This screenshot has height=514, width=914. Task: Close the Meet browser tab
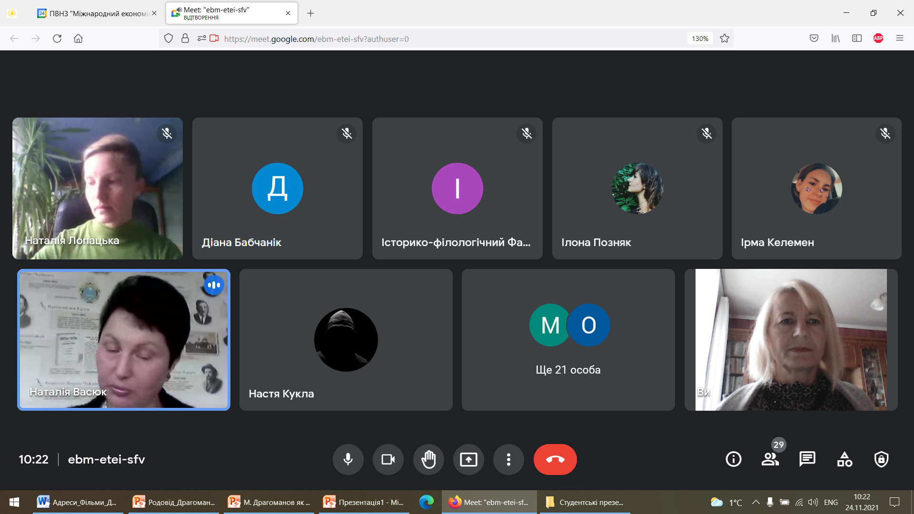[x=288, y=13]
